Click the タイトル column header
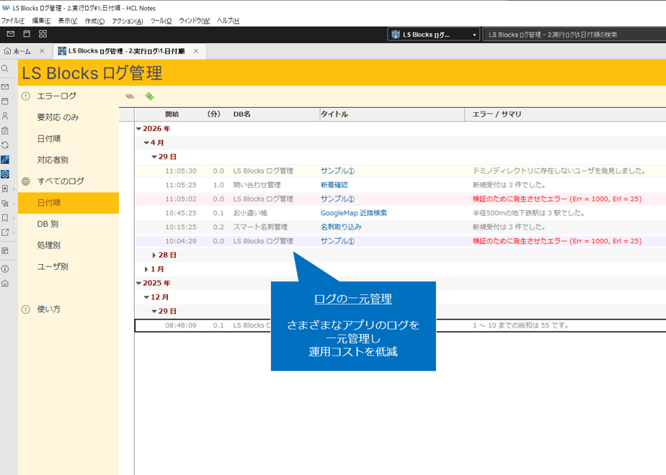The image size is (666, 475). [334, 114]
